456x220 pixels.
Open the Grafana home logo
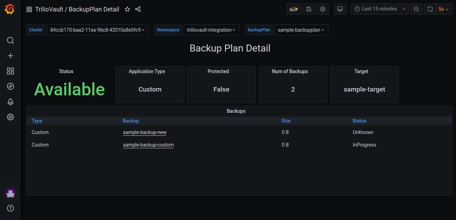click(10, 9)
